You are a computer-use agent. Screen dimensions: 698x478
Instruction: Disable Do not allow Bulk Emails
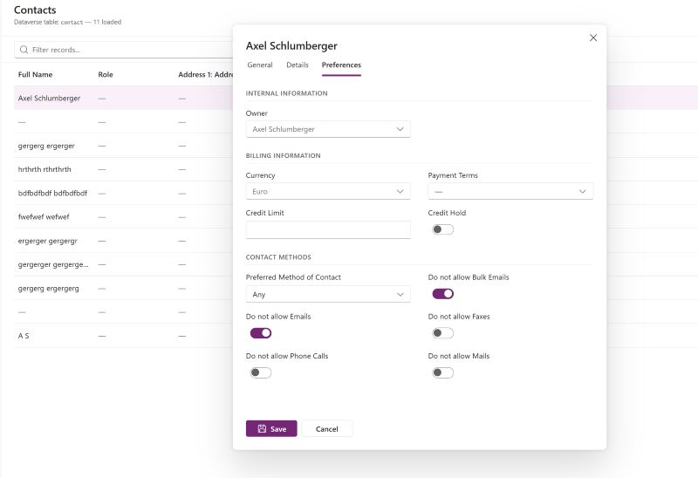[443, 294]
